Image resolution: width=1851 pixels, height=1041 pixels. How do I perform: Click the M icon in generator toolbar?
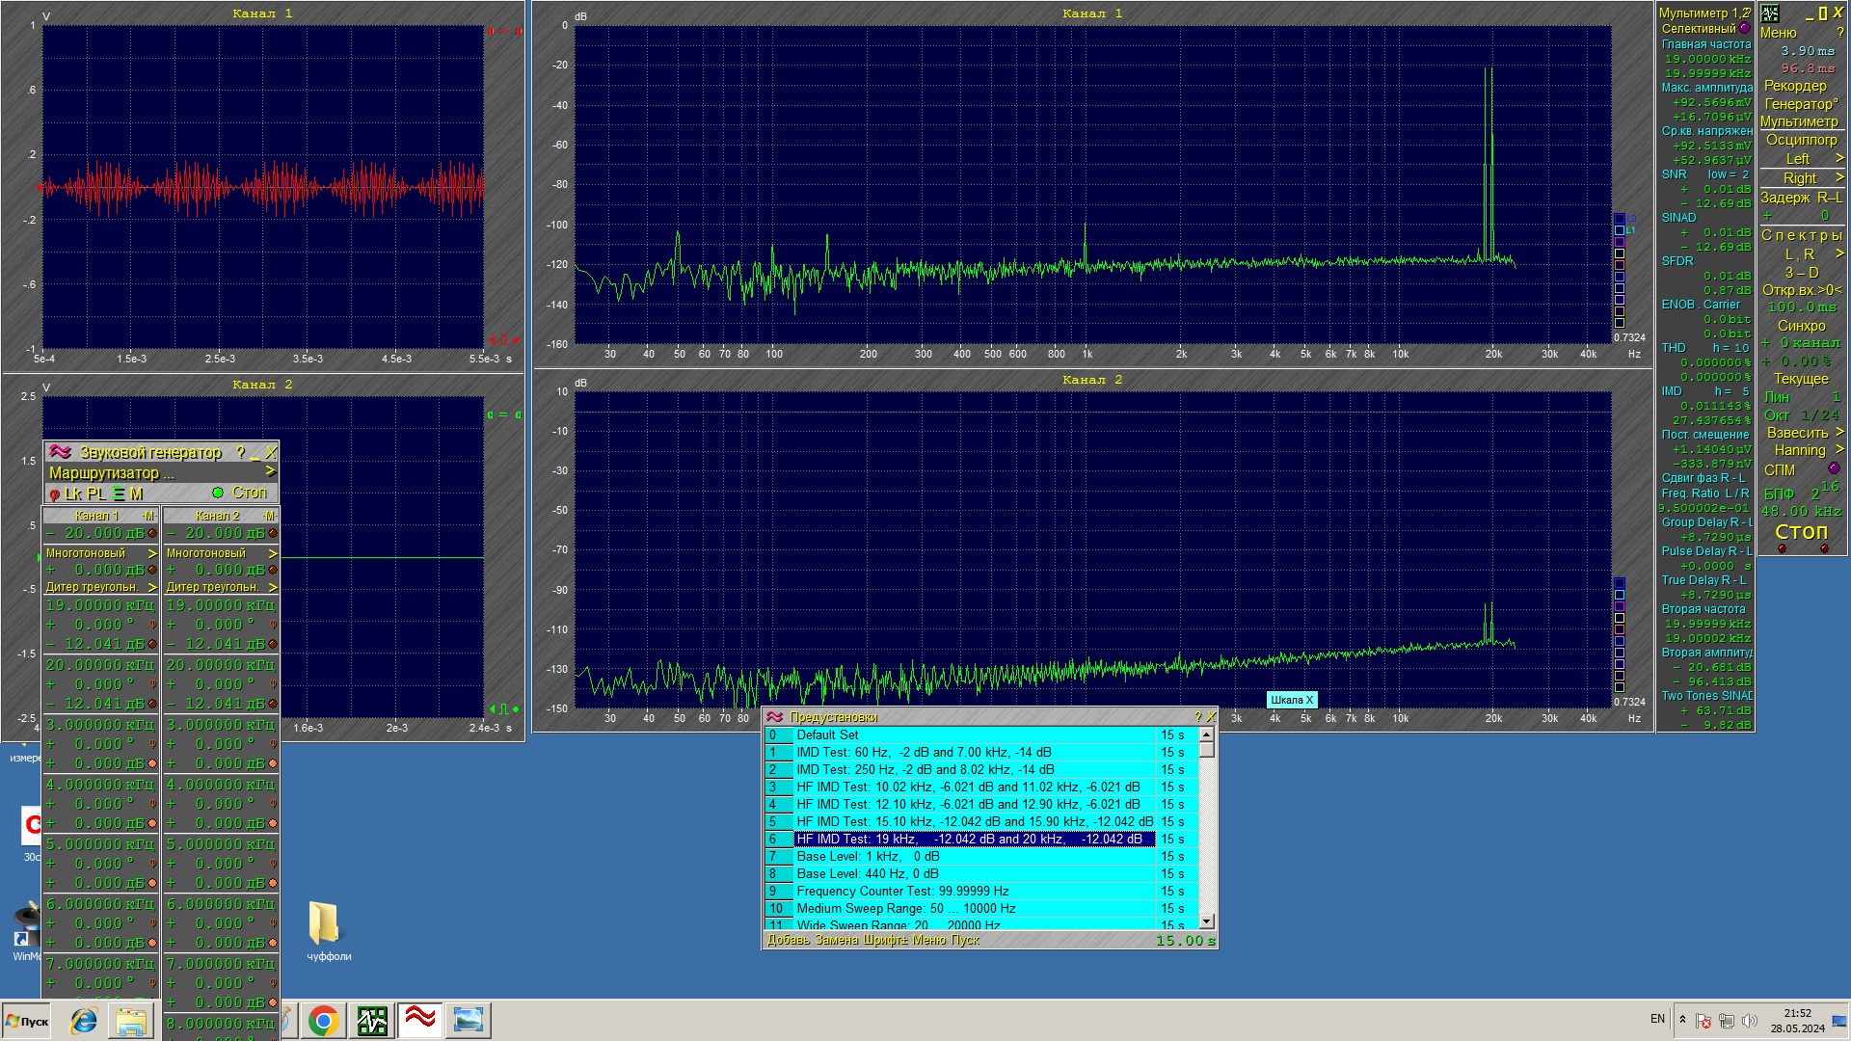tap(136, 494)
